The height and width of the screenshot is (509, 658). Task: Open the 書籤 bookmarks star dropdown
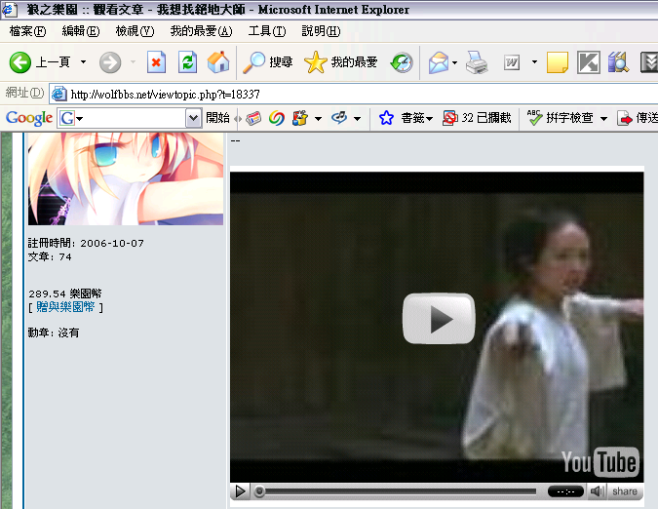click(405, 118)
